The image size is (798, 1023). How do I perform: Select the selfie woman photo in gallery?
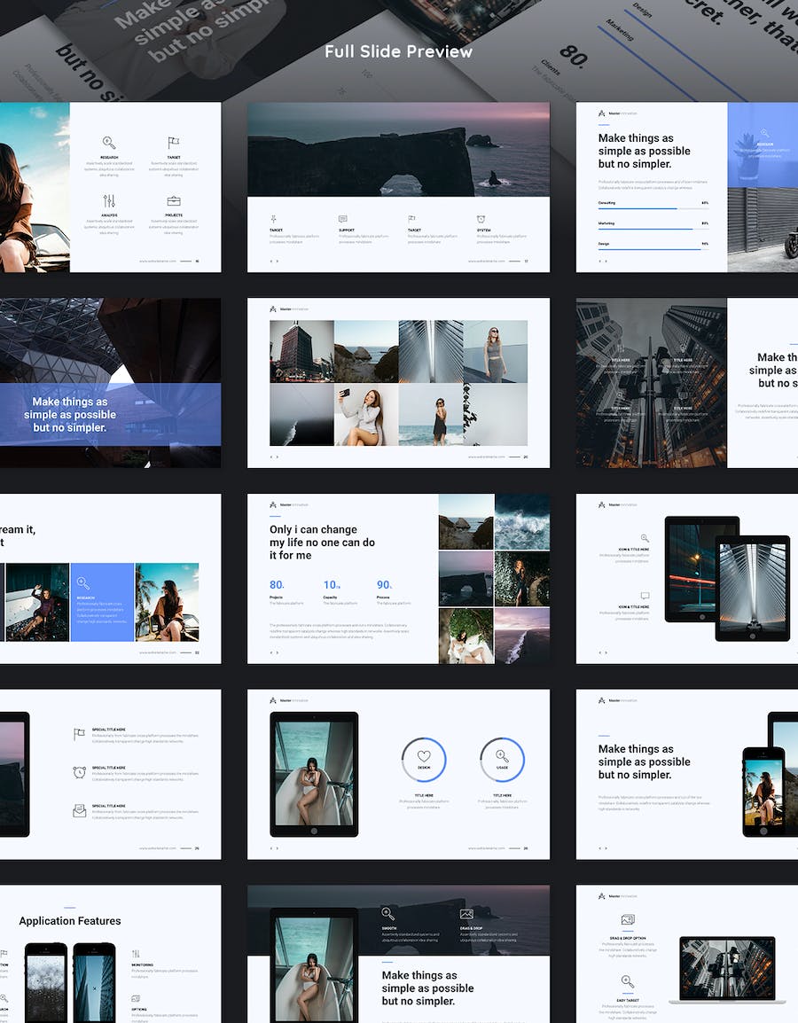point(366,415)
